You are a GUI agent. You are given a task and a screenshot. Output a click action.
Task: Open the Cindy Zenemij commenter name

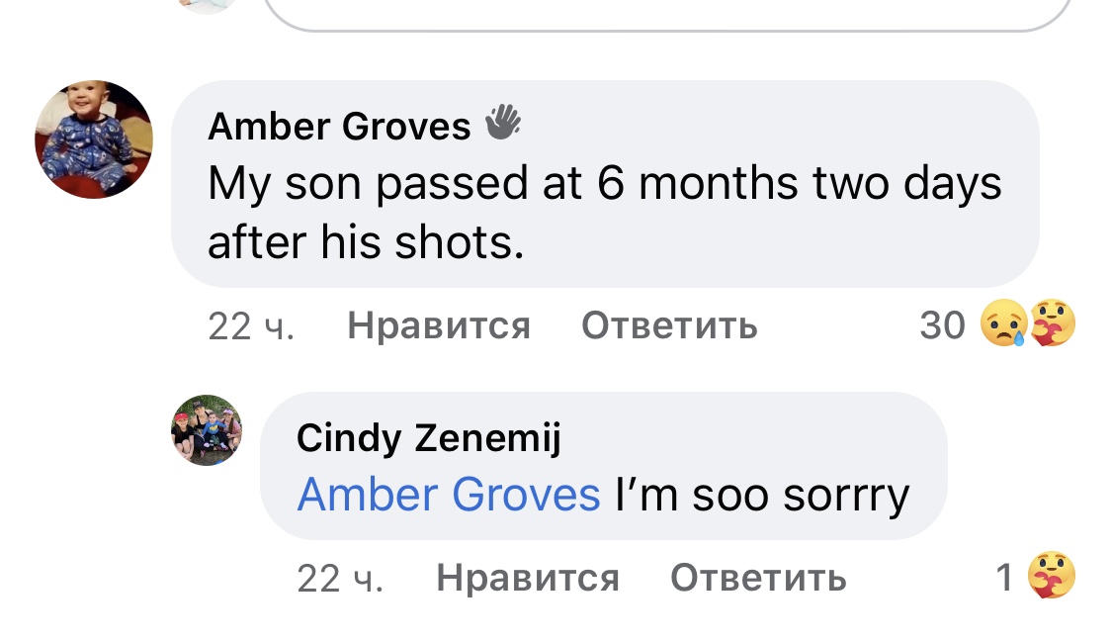[428, 438]
